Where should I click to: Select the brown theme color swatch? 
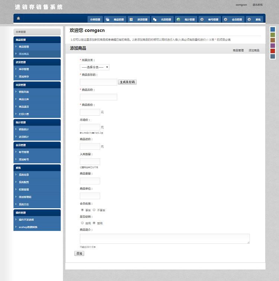click(273, 40)
